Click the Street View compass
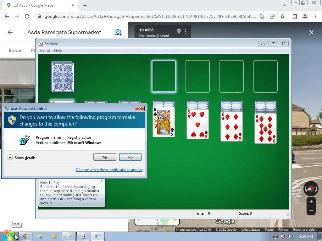Screen dimensions: 322x241 311,188
